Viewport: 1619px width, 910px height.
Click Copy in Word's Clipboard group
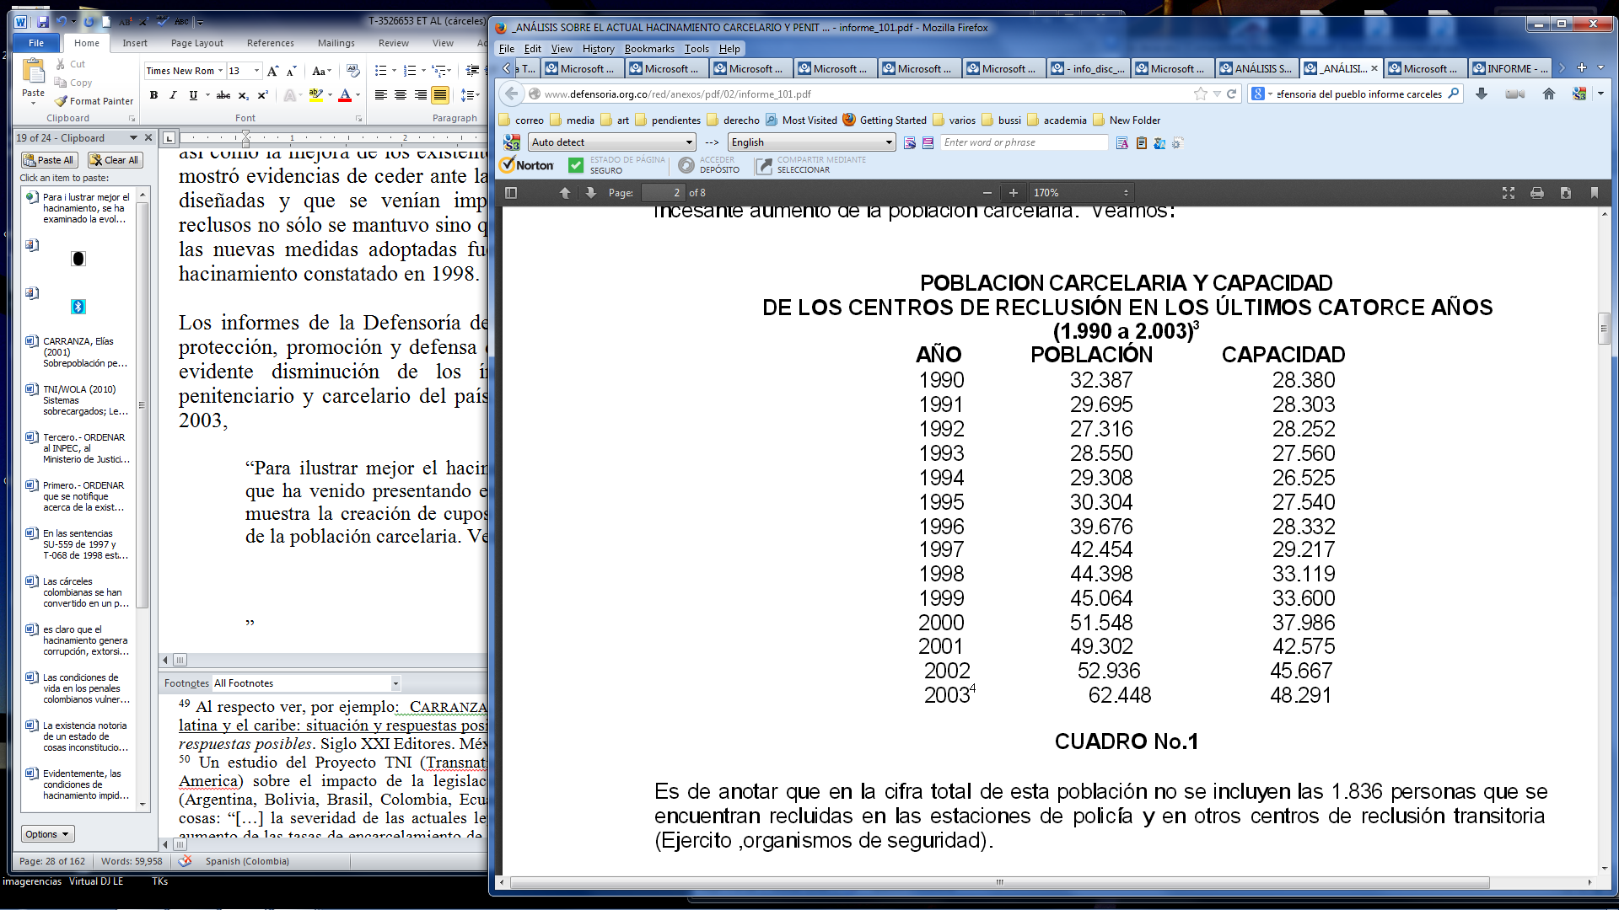tap(73, 83)
